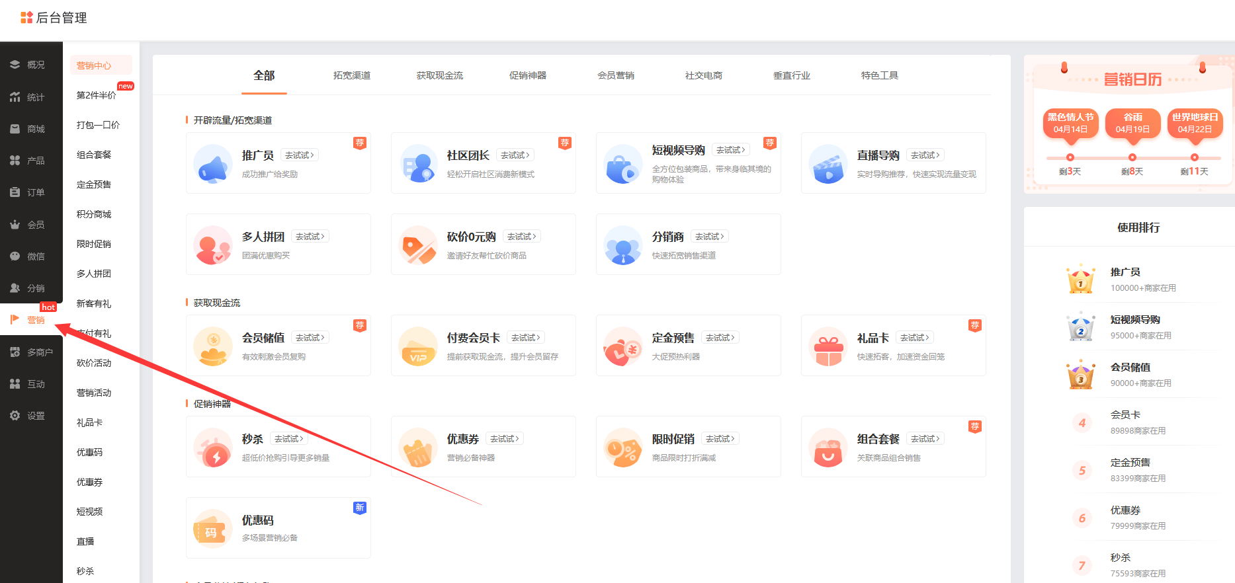The image size is (1235, 583).
Task: Open the 产品 sidebar section
Action: [27, 161]
